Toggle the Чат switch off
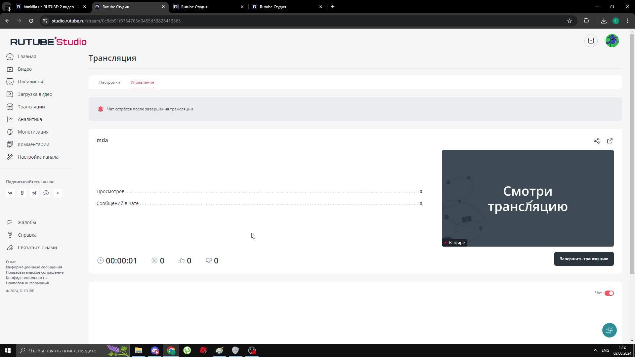 pos(609,293)
